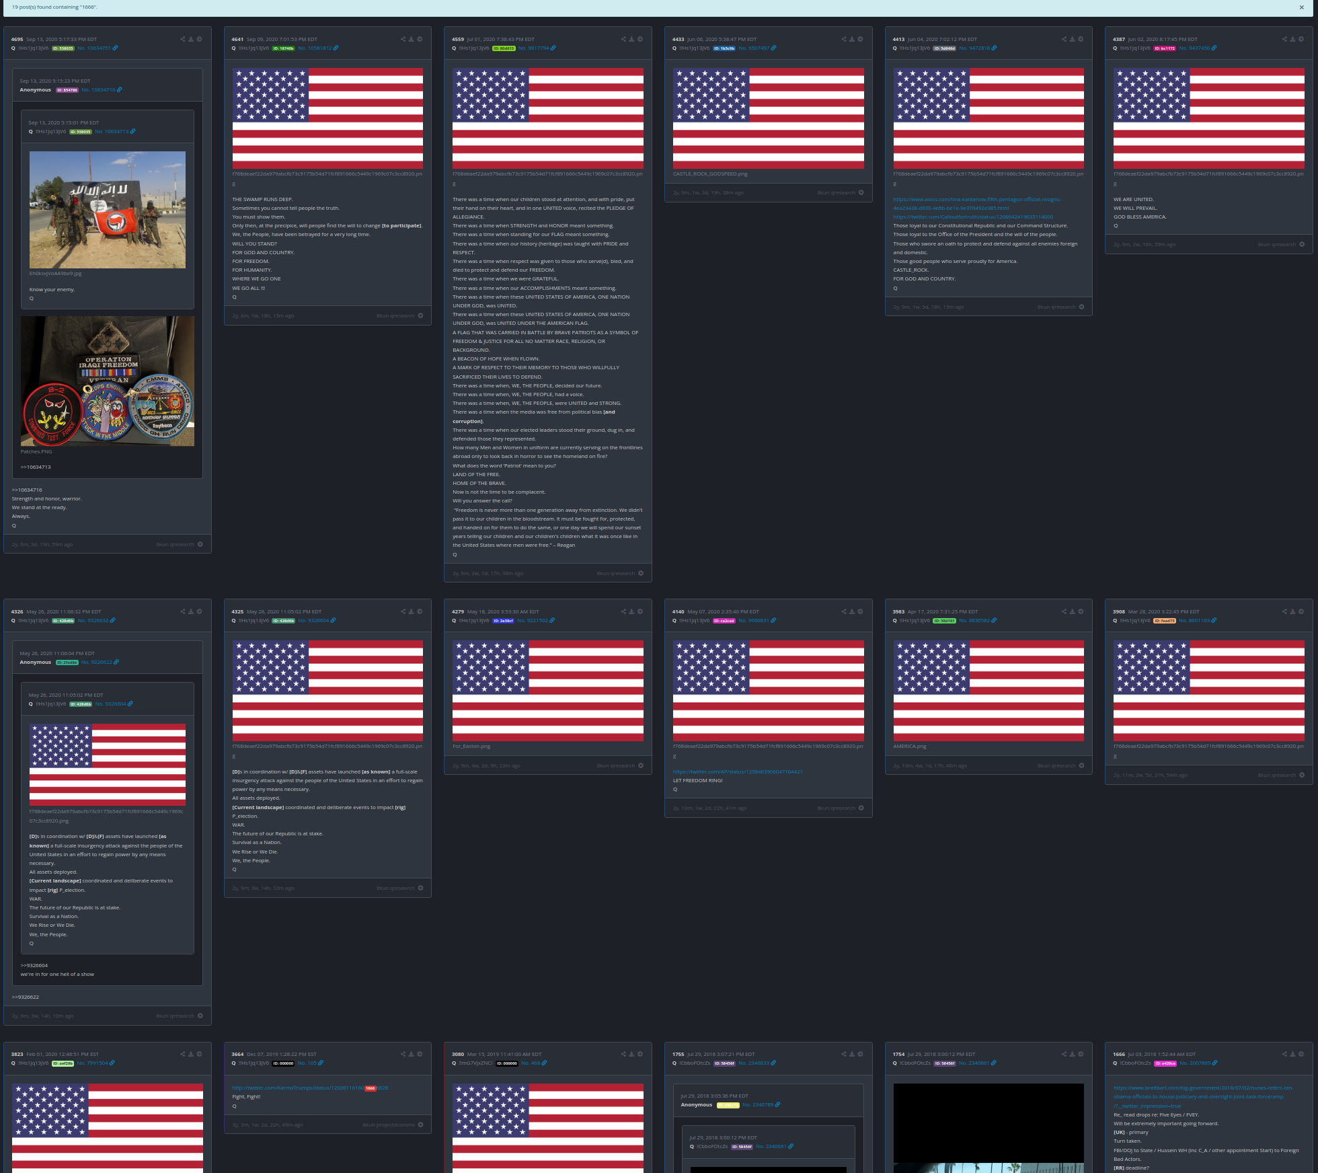This screenshot has height=1173, width=1318.
Task: Click the ID: 18740b badge on post 4641
Action: tap(284, 48)
